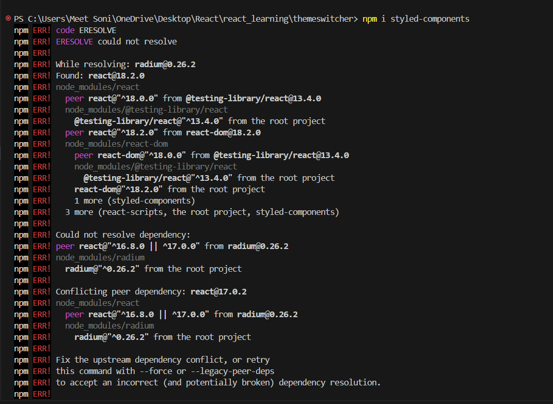
Task: Click '1 more (styled-components)' line
Action: [x=135, y=201]
